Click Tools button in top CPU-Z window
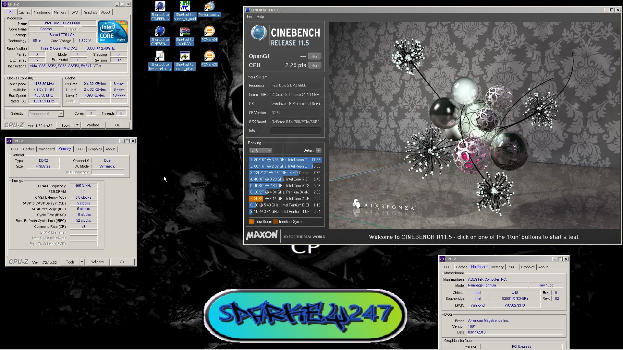This screenshot has width=623, height=350. click(x=66, y=125)
